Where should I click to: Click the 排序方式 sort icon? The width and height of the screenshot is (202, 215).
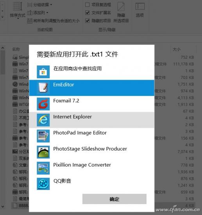pyautogui.click(x=17, y=6)
